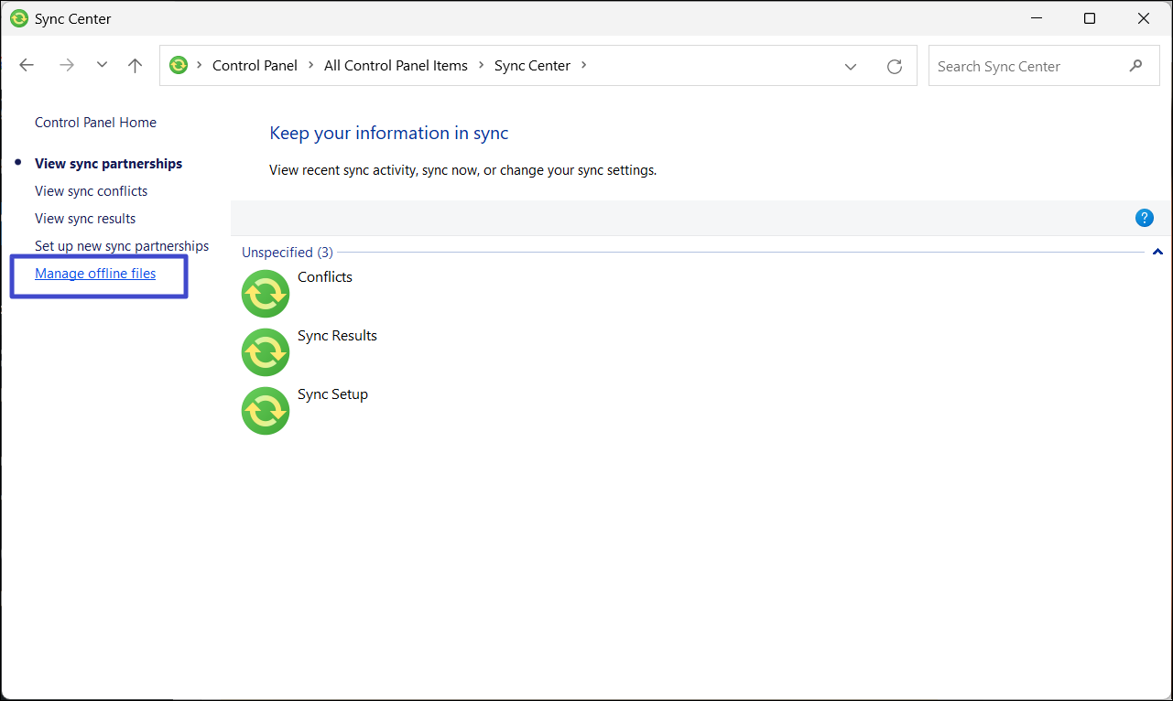Viewport: 1173px width, 701px height.
Task: Collapse the Unspecified group
Action: coord(1157,252)
